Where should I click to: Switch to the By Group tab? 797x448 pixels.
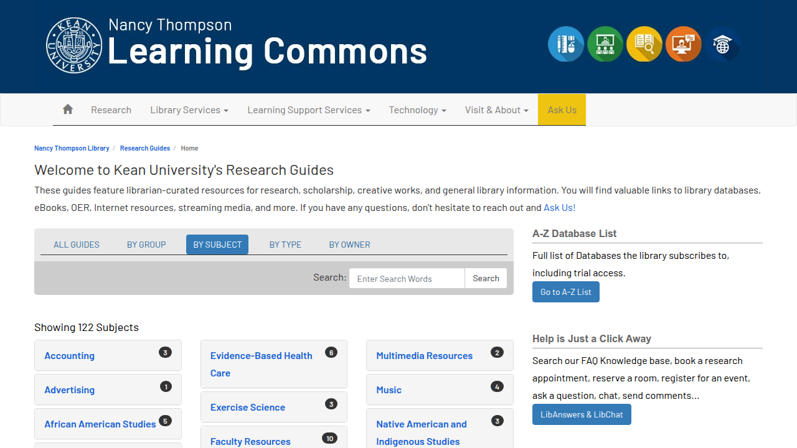click(x=146, y=245)
